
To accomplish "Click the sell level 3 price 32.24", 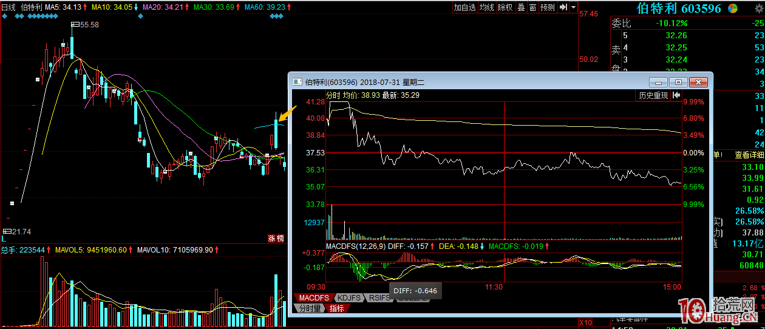I will 676,59.
